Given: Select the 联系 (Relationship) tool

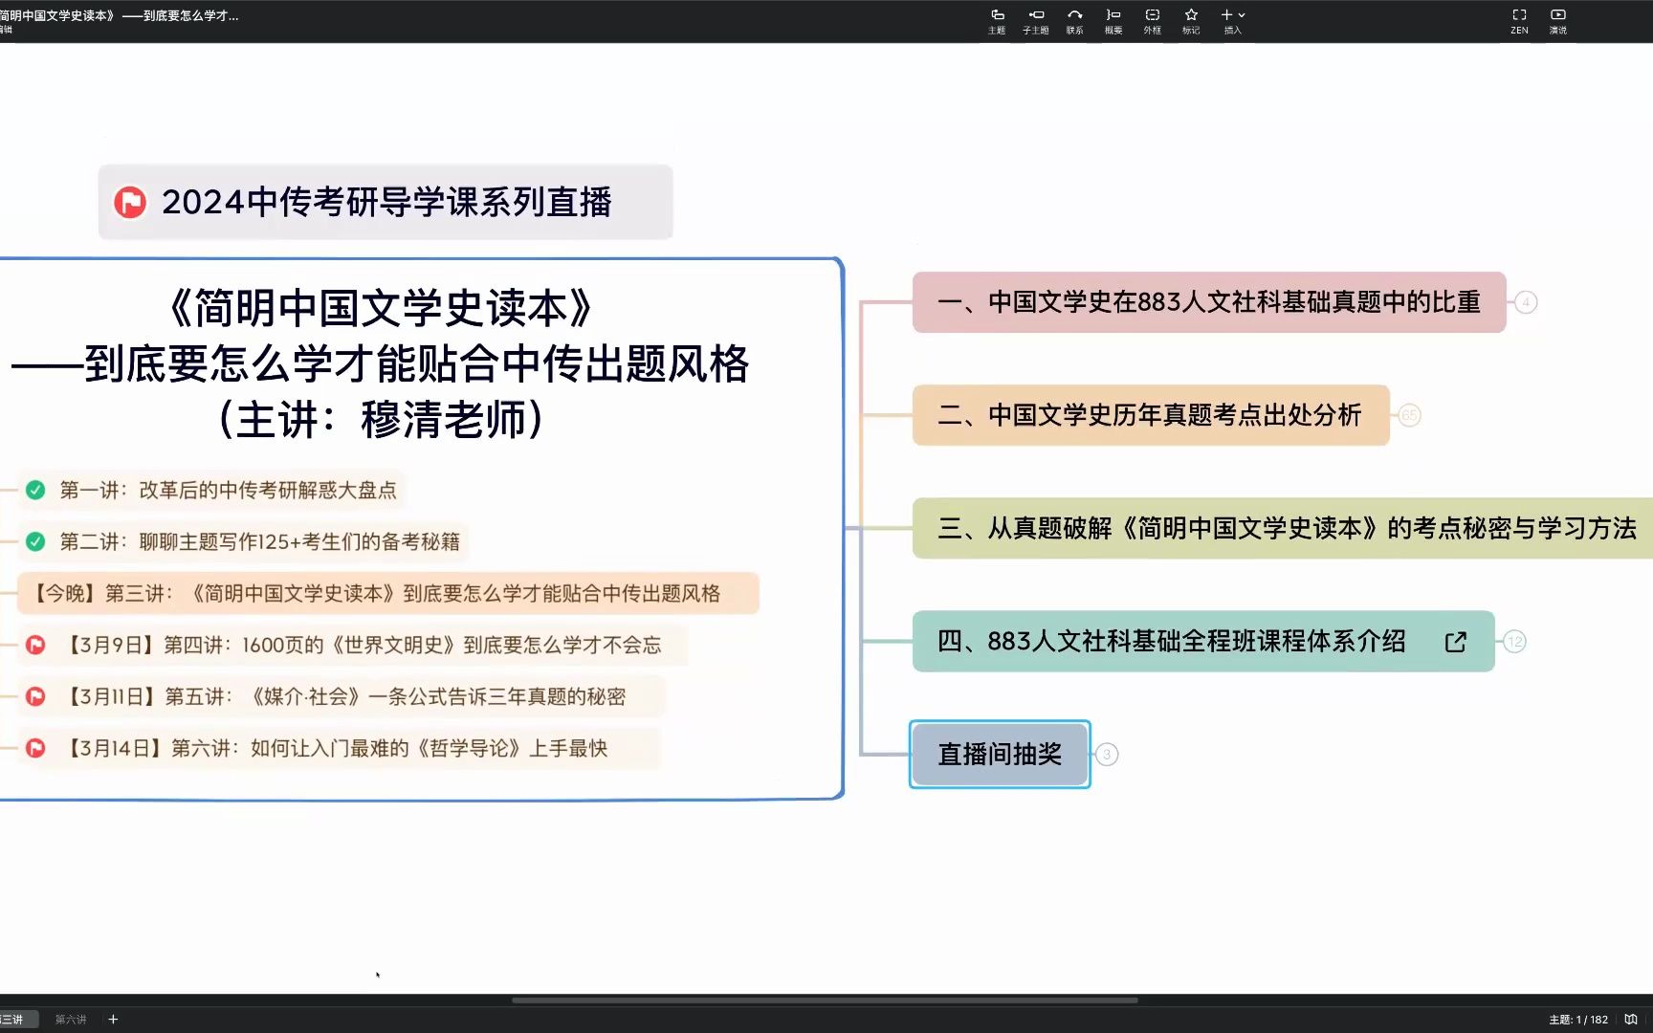Looking at the screenshot, I should (x=1075, y=20).
